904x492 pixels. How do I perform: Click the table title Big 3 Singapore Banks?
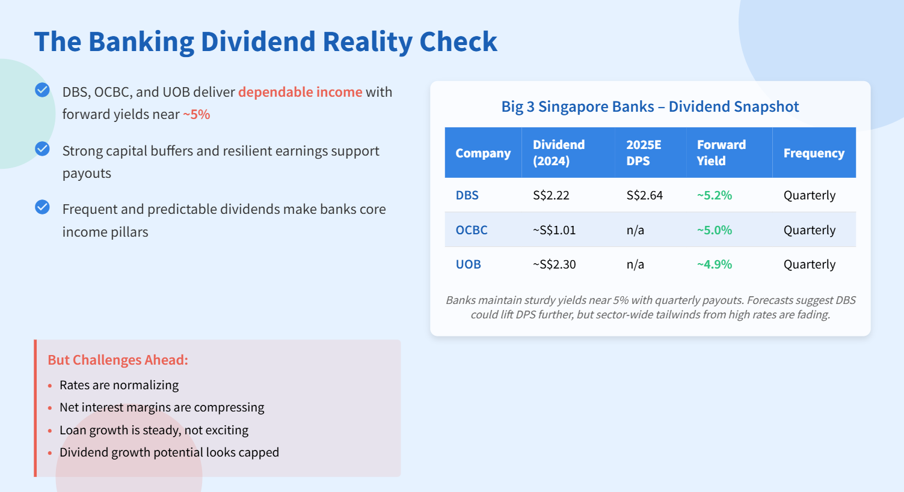coord(650,106)
